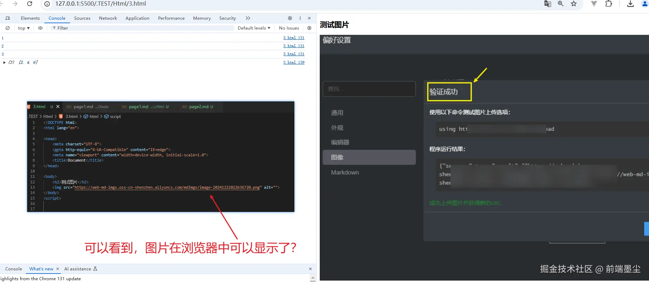Toggle device toolbar icon in DevTools
Viewport: 649px width, 282px height.
coord(8,18)
